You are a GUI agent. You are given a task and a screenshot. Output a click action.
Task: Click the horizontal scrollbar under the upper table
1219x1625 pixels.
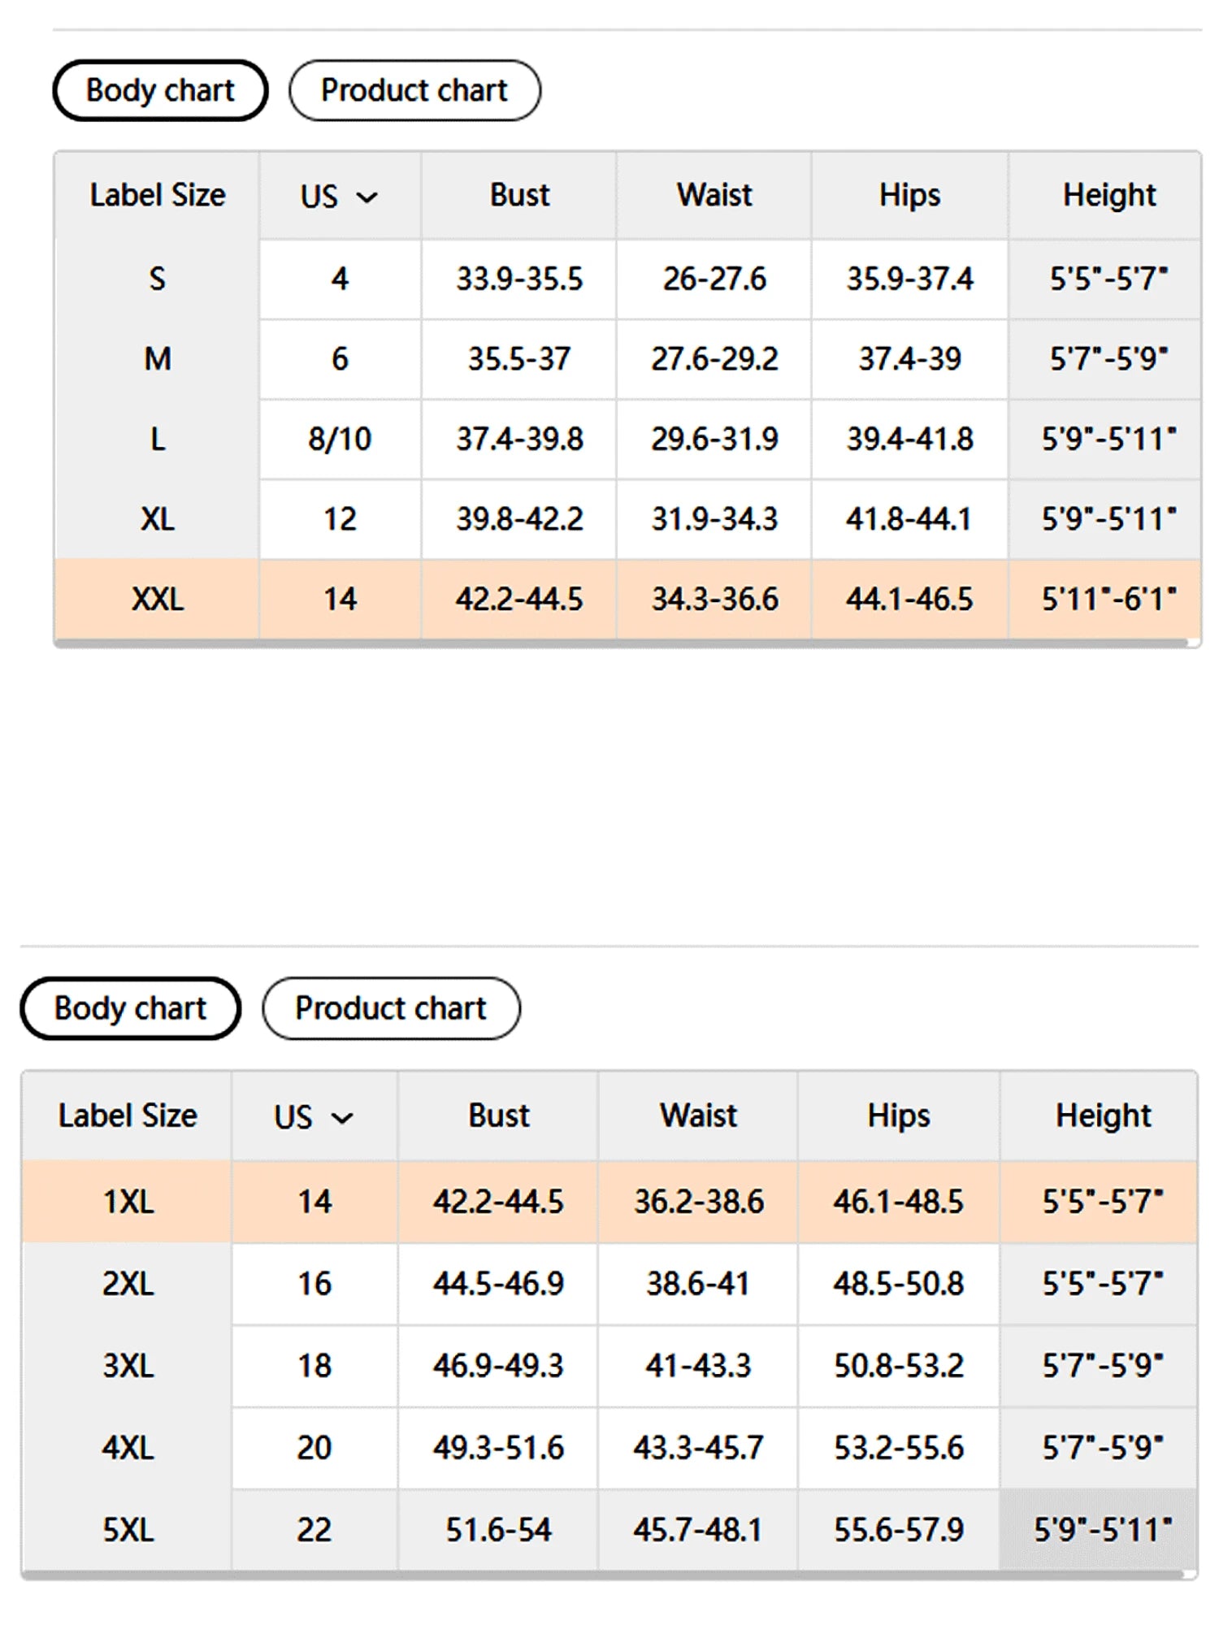(x=622, y=643)
